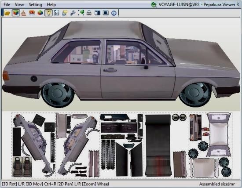Toggle the textured 3D cube display button
Viewport: 242px width, 188px height.
point(16,13)
